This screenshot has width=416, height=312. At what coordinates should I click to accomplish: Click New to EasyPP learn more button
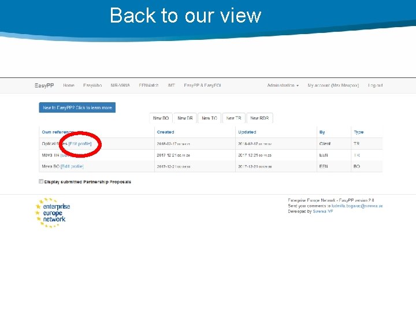[77, 107]
